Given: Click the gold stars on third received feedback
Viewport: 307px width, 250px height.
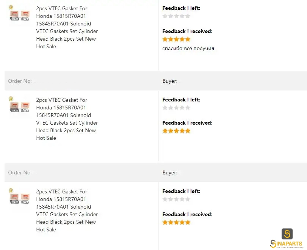Looking at the screenshot, I should pyautogui.click(x=176, y=222).
